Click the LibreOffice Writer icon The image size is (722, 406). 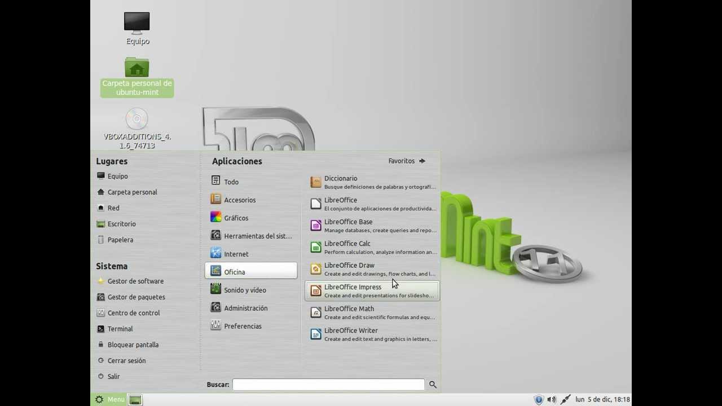click(316, 334)
